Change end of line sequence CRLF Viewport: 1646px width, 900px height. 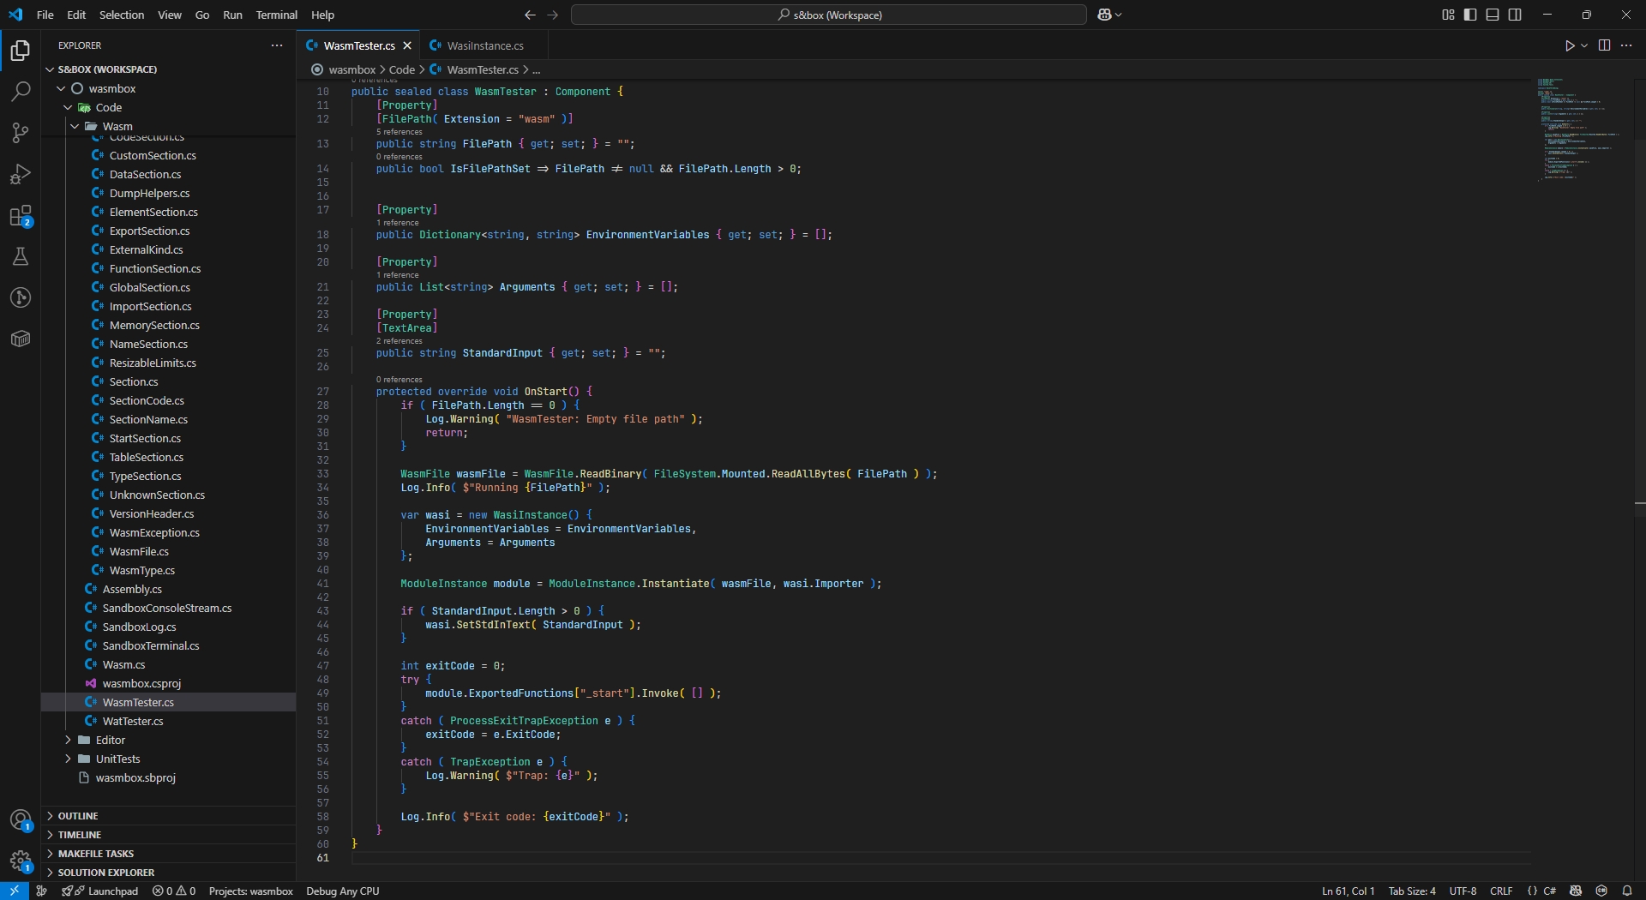click(x=1501, y=891)
